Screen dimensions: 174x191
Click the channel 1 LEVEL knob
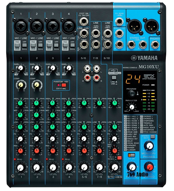coord(20,168)
